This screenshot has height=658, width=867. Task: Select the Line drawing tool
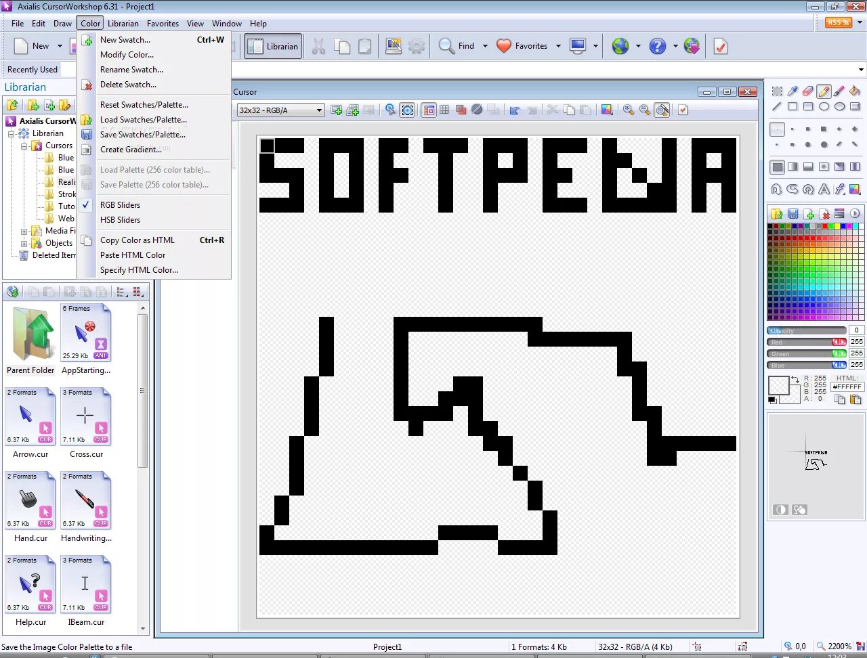777,106
